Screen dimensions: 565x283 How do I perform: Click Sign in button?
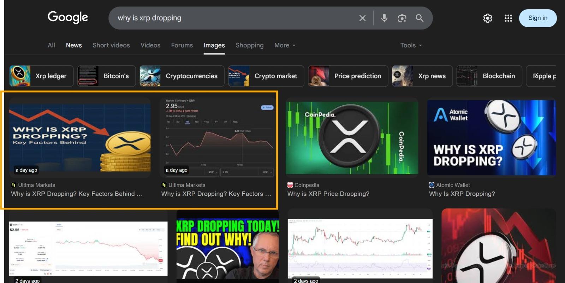pos(538,18)
